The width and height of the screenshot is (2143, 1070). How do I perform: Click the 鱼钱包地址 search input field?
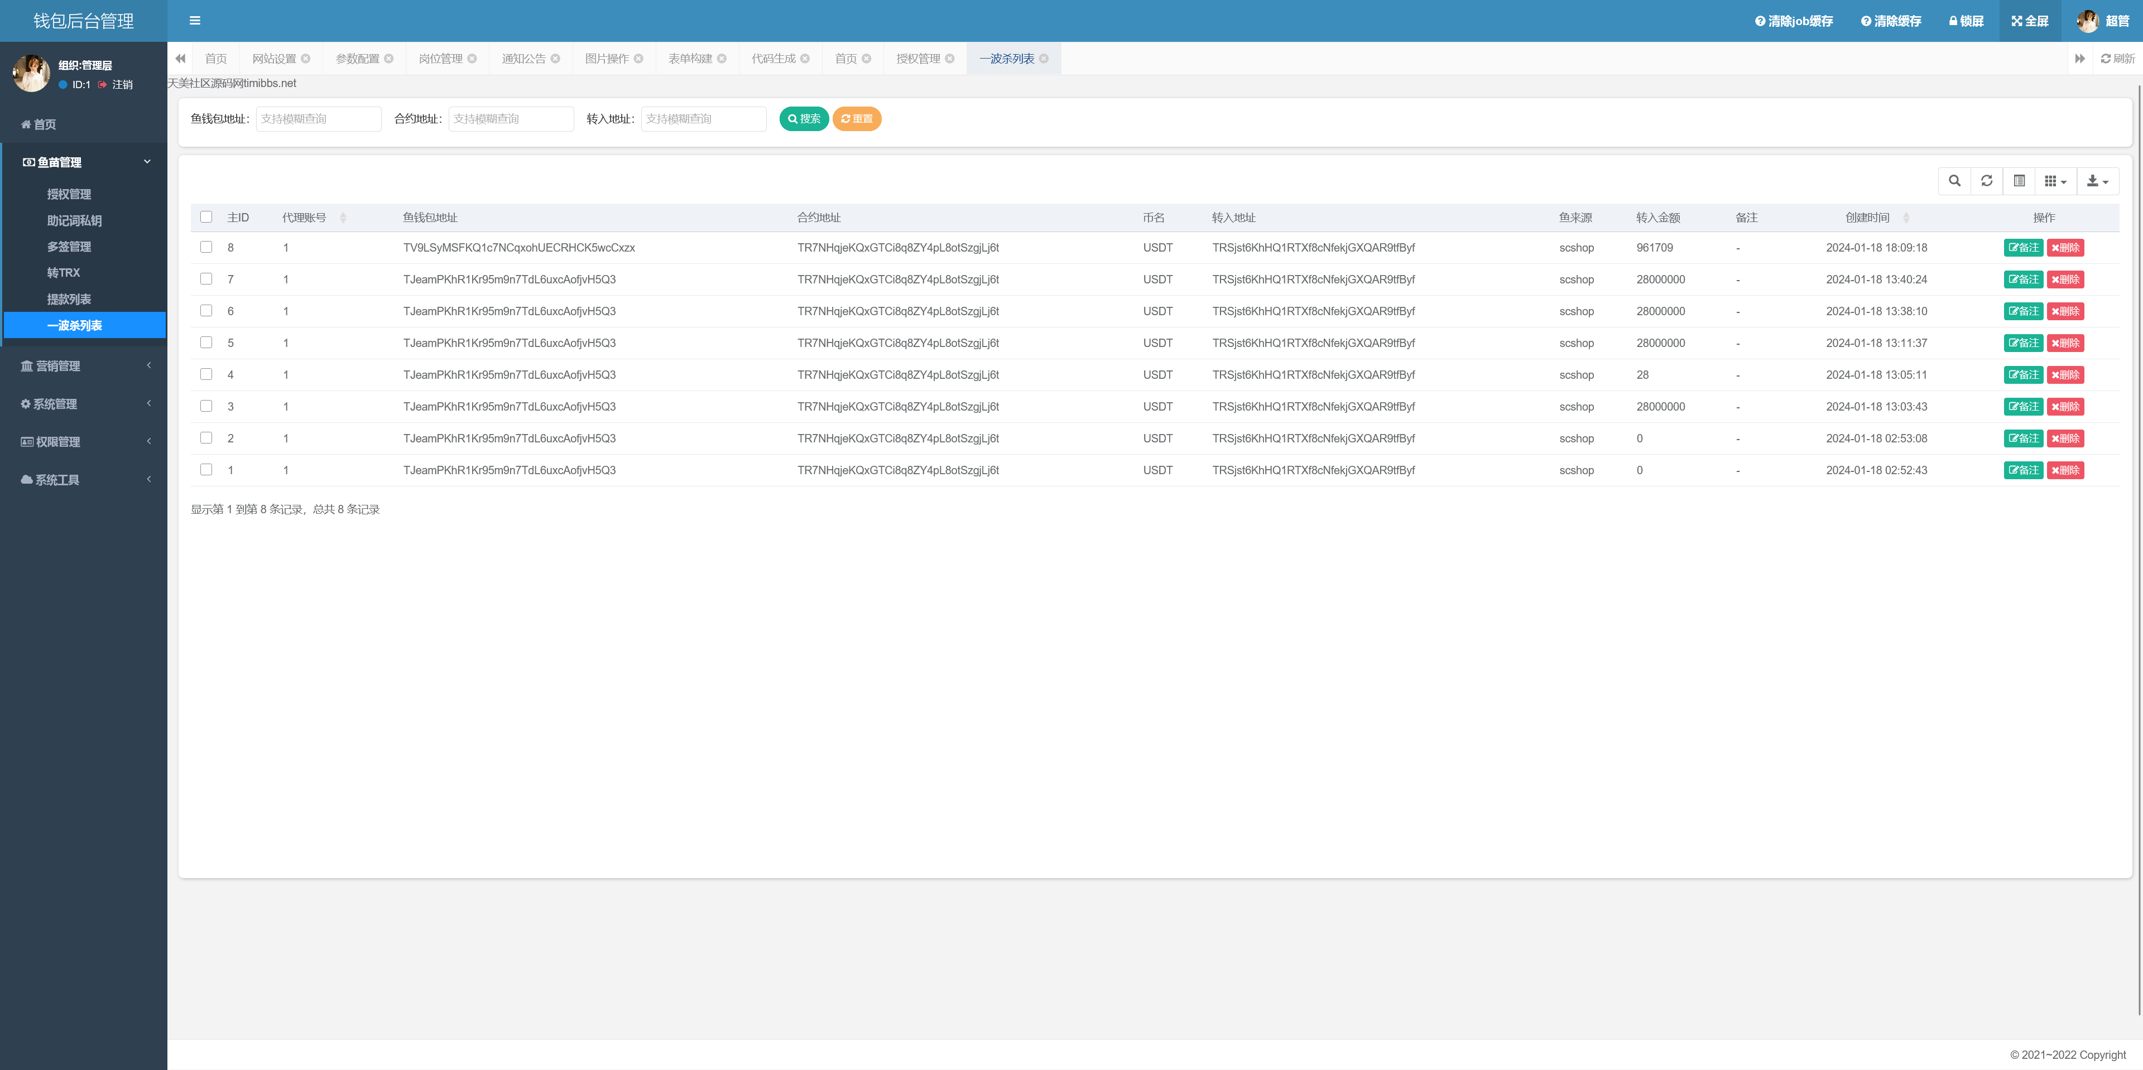319,119
